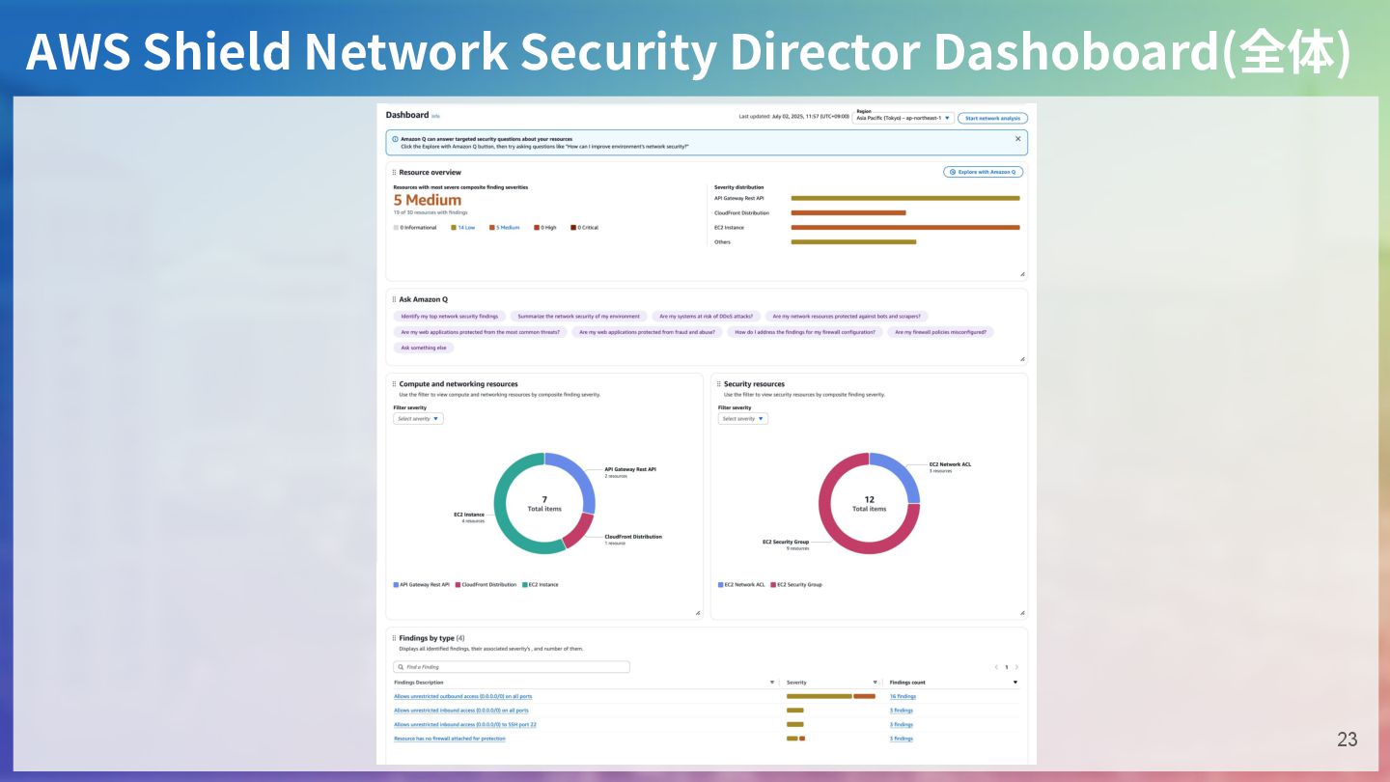
Task: Click '12 Total items' donut center text
Action: [870, 504]
